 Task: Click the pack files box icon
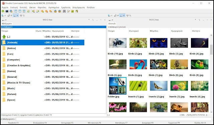coord(56,11)
